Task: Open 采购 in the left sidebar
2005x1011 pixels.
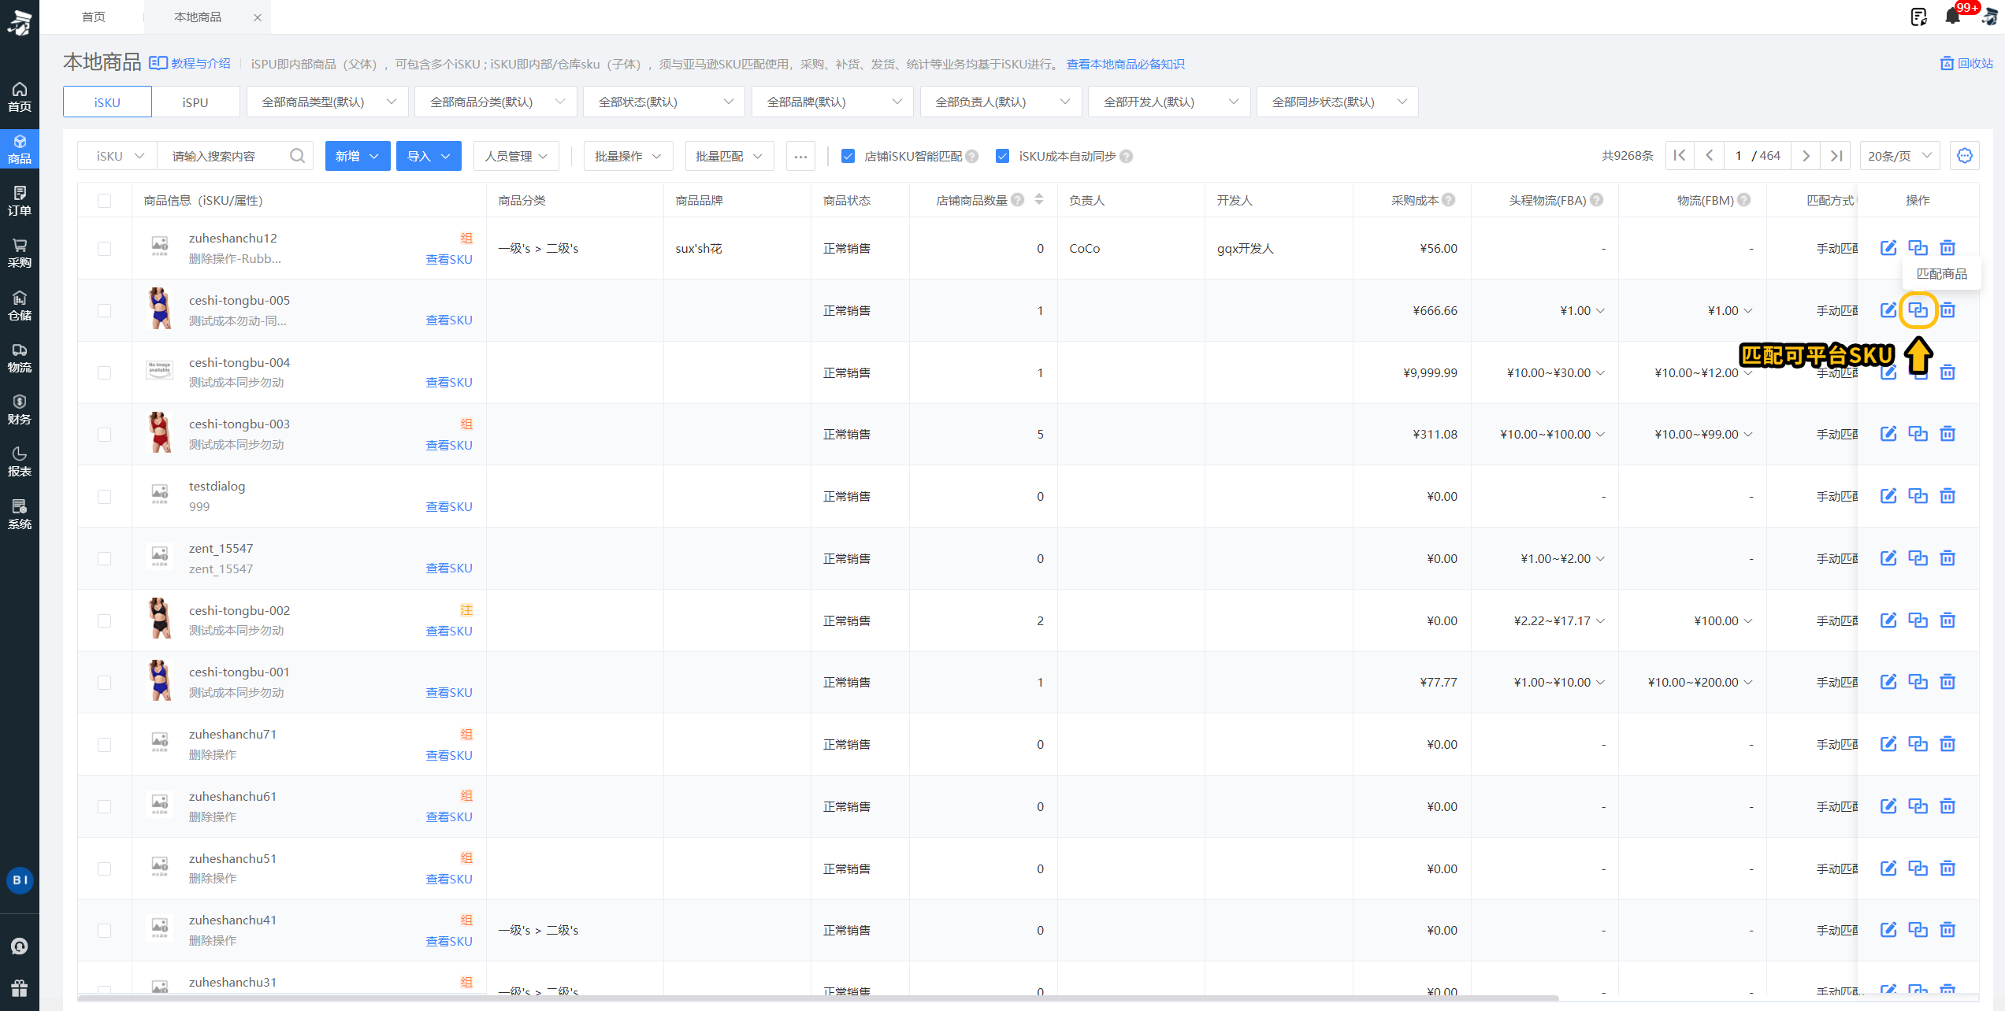Action: coord(20,253)
